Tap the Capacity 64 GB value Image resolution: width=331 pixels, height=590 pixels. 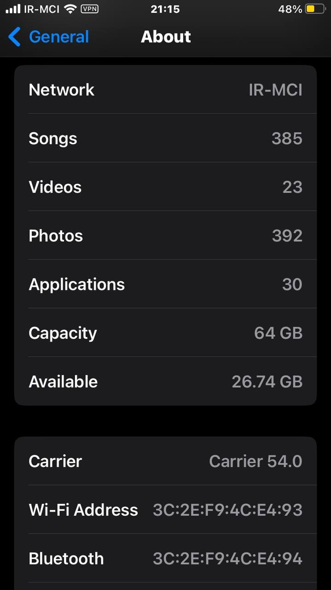point(278,333)
